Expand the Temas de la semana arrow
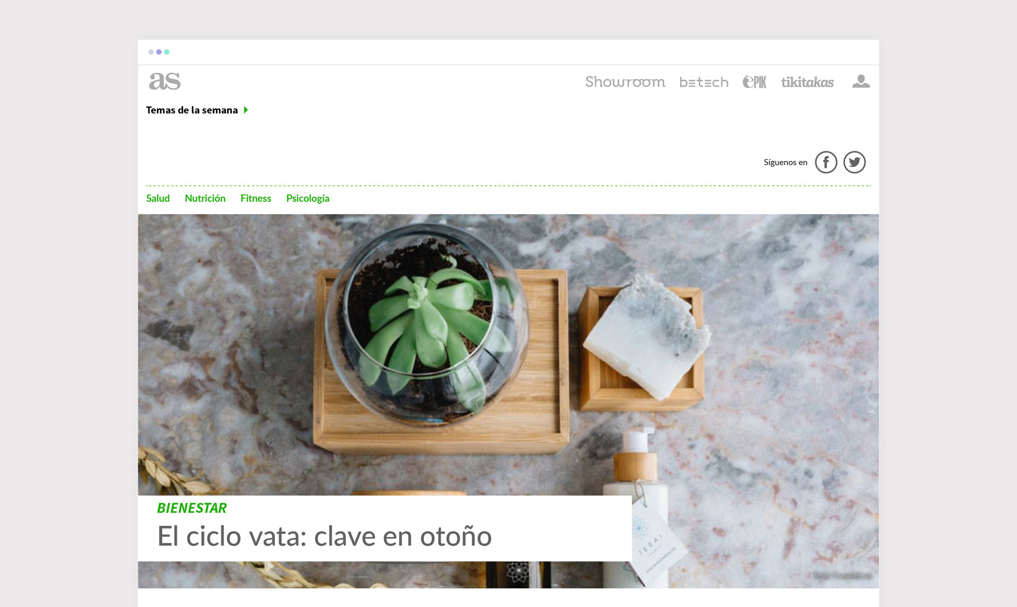The image size is (1017, 607). (x=246, y=110)
